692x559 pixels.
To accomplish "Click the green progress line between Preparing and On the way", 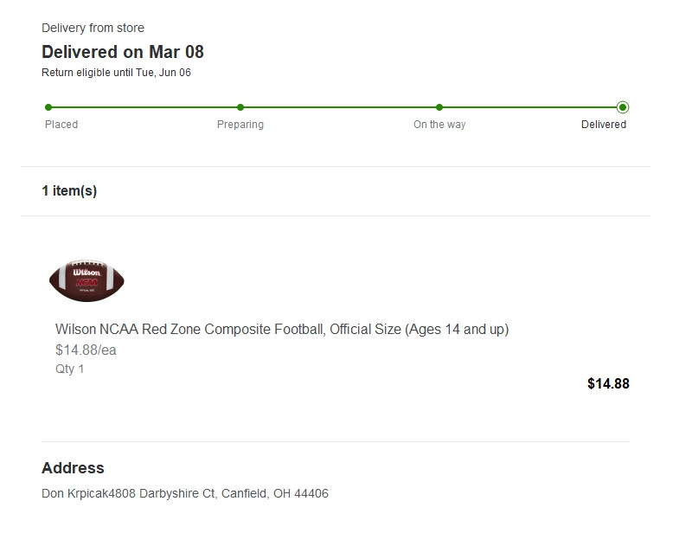I will click(x=340, y=107).
